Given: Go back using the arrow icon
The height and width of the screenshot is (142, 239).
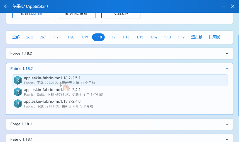Looking at the screenshot, I should coord(6,6).
